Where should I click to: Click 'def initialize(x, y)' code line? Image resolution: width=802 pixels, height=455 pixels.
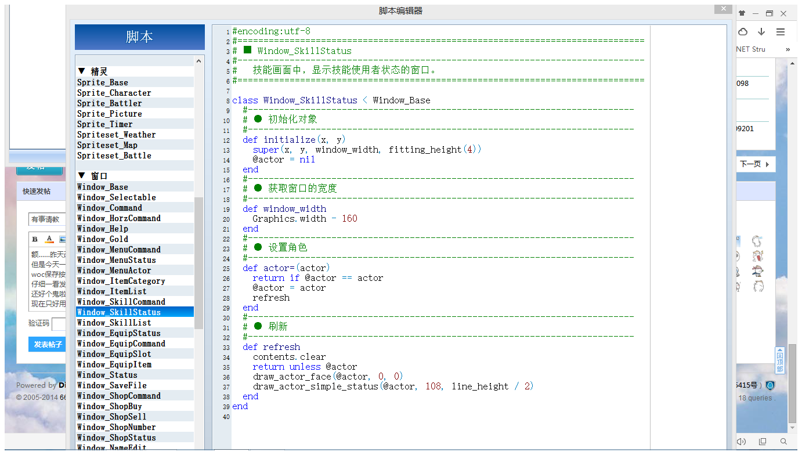294,140
